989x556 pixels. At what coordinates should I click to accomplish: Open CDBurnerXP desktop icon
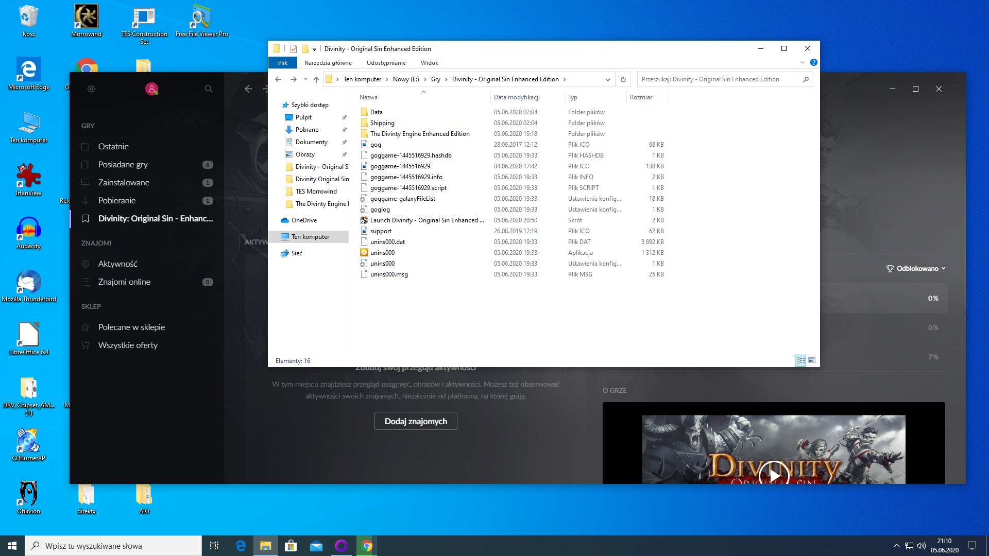click(29, 444)
